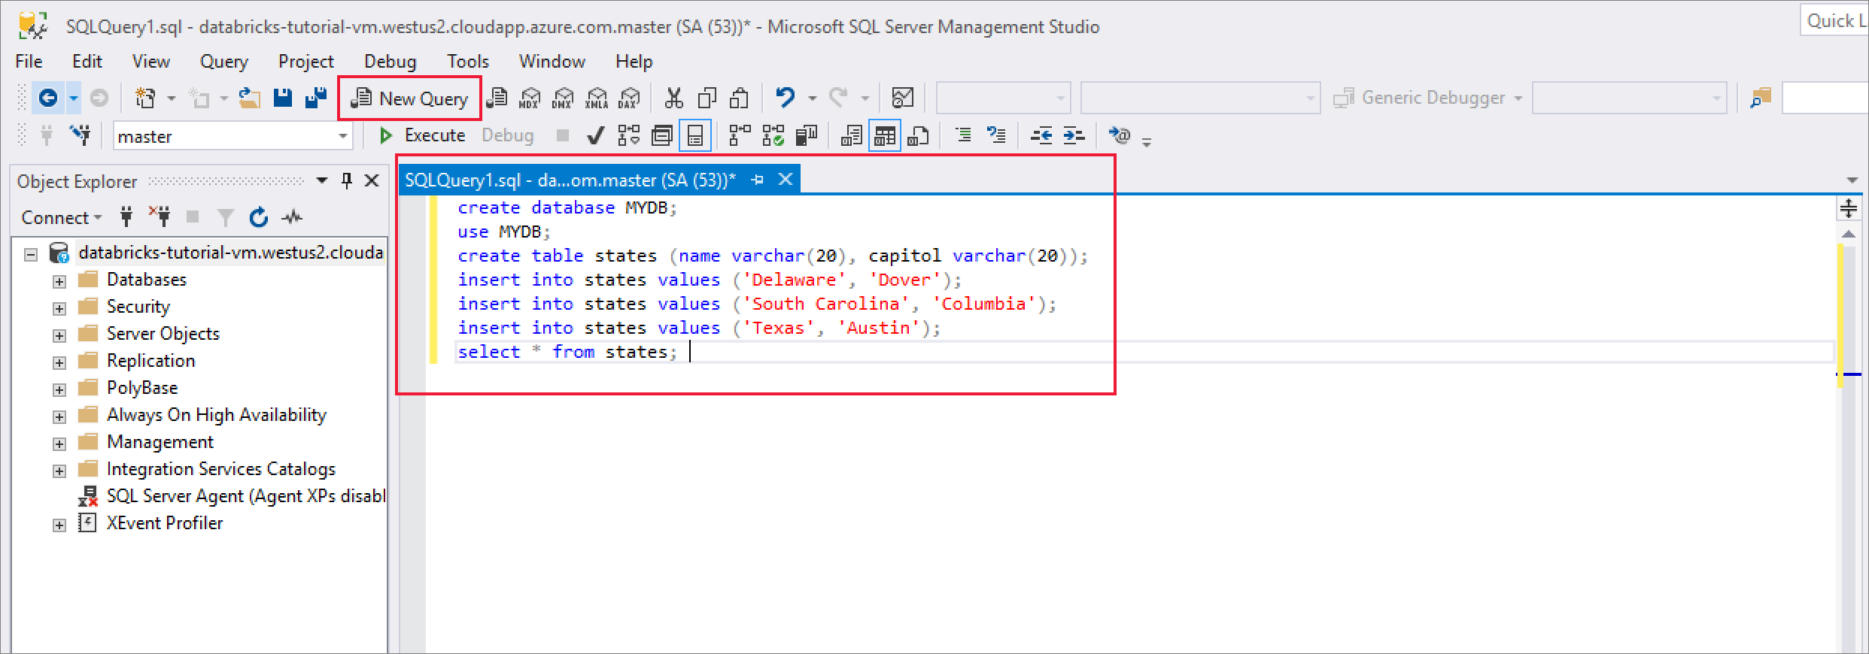
Task: Open the Edit menu
Action: (87, 61)
